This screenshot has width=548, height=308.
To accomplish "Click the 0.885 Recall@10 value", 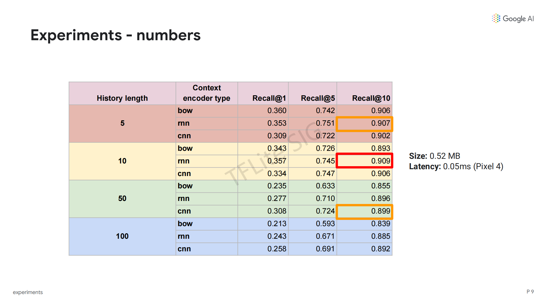I will 381,236.
